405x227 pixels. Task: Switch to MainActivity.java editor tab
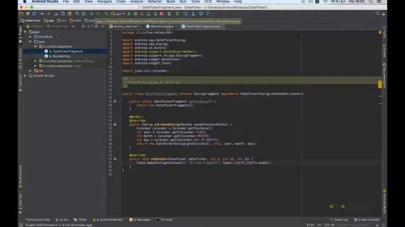click(x=162, y=26)
